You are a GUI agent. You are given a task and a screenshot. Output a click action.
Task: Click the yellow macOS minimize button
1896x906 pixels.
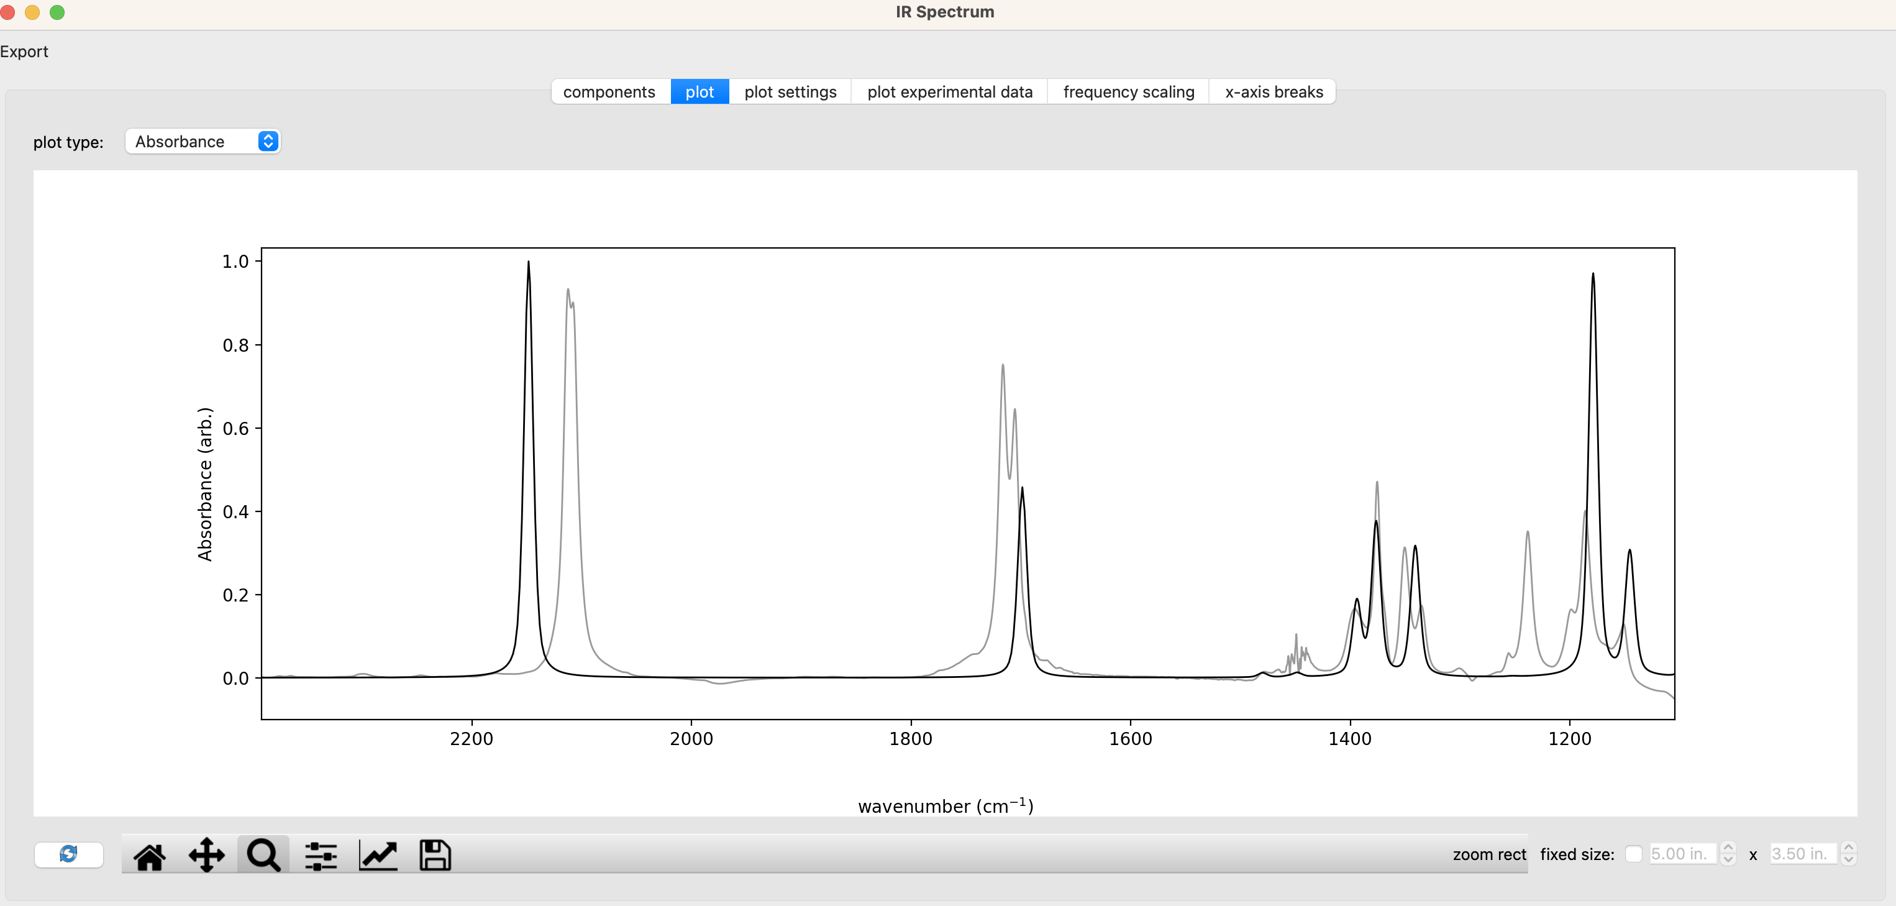coord(32,12)
